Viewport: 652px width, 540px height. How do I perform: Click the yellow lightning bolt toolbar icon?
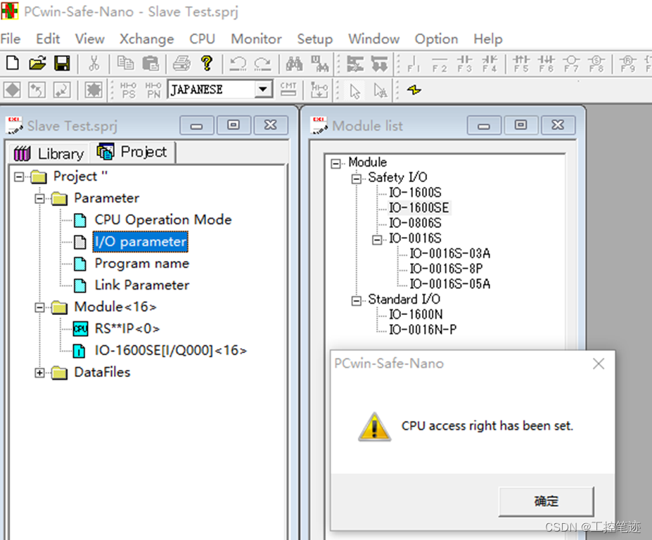(x=414, y=90)
